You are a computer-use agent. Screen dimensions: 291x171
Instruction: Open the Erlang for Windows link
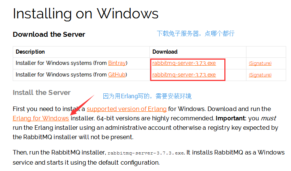tap(41, 118)
